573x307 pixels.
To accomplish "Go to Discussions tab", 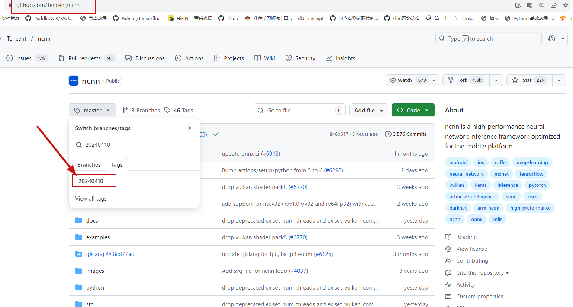I will 145,58.
